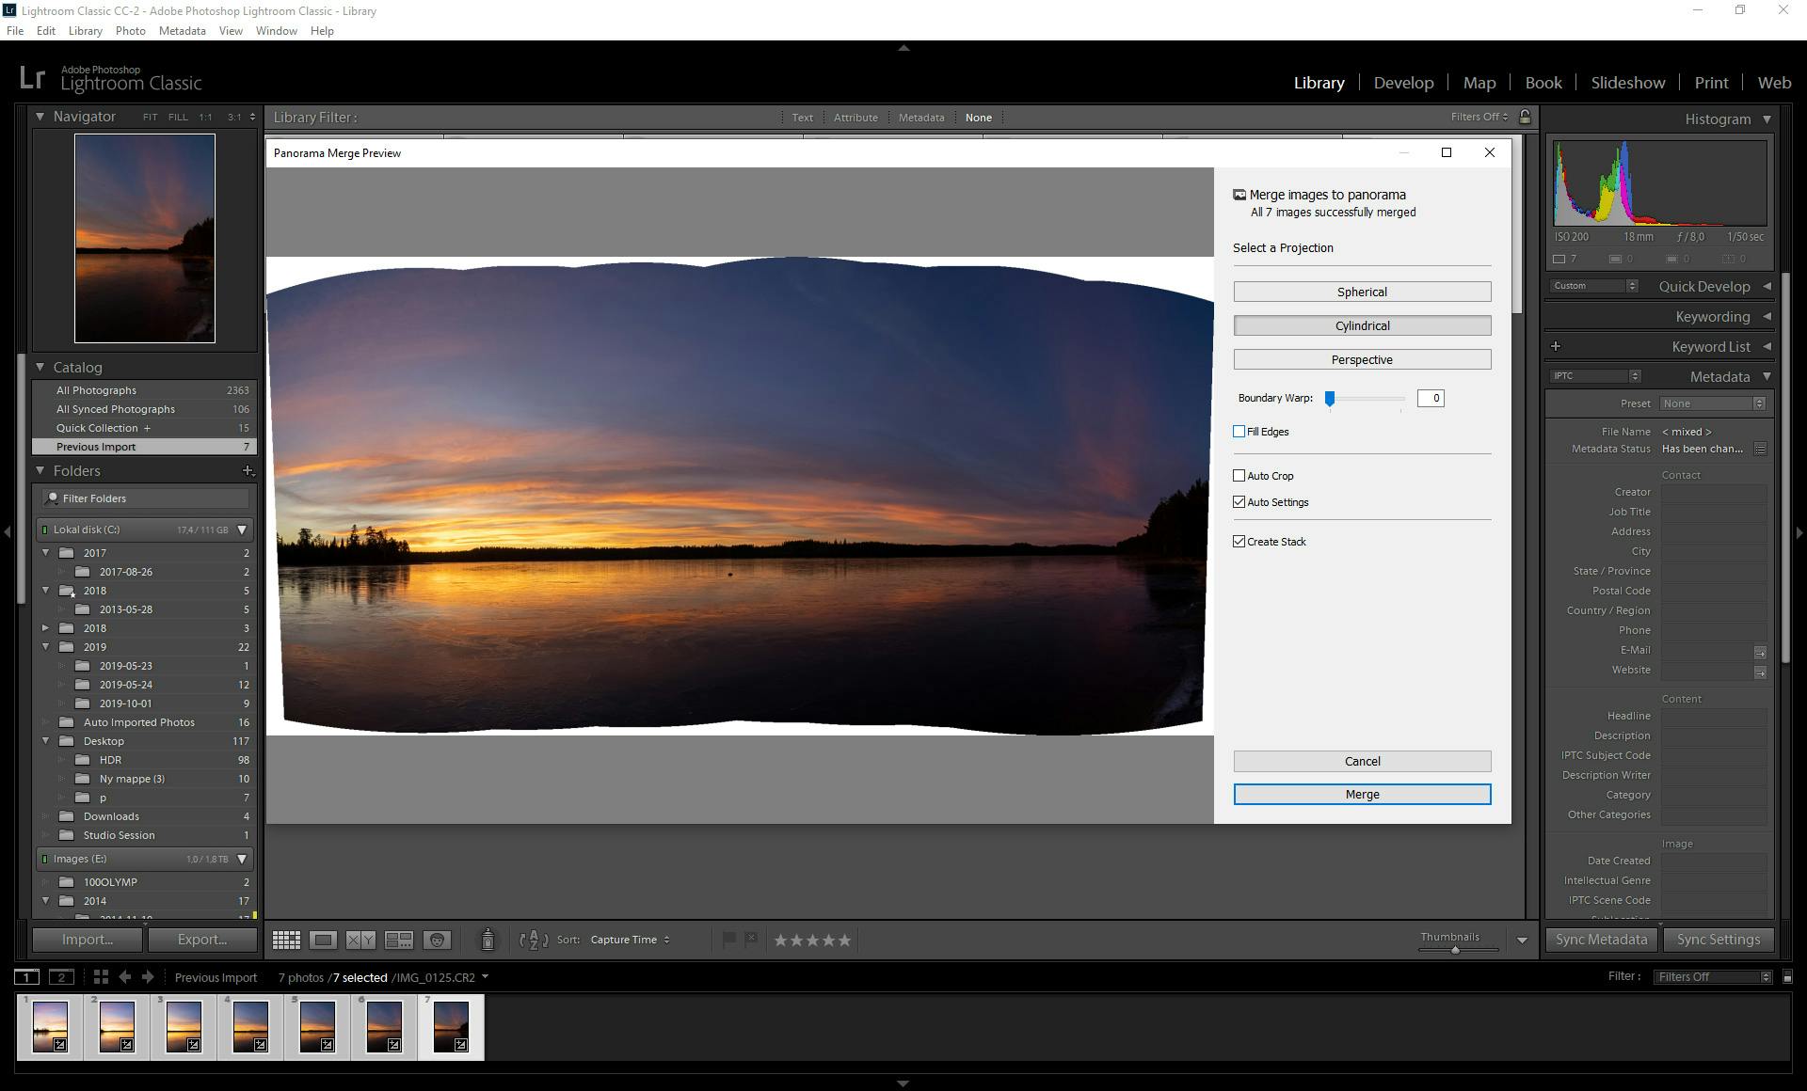Choose Spherical projection
The width and height of the screenshot is (1807, 1091).
point(1362,292)
